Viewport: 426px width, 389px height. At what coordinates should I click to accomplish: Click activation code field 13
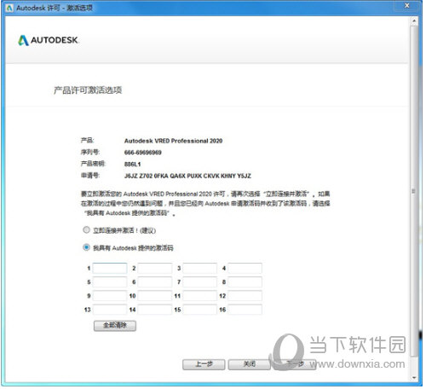tap(110, 310)
